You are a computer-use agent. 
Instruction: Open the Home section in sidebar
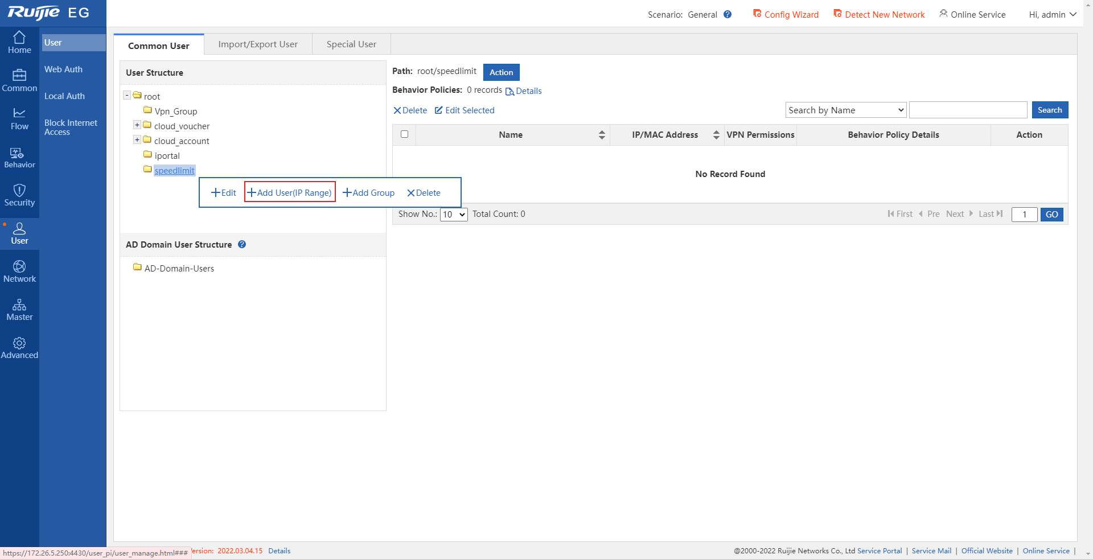point(19,43)
